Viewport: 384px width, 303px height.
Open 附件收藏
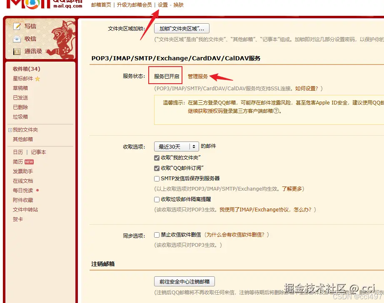pos(23,200)
